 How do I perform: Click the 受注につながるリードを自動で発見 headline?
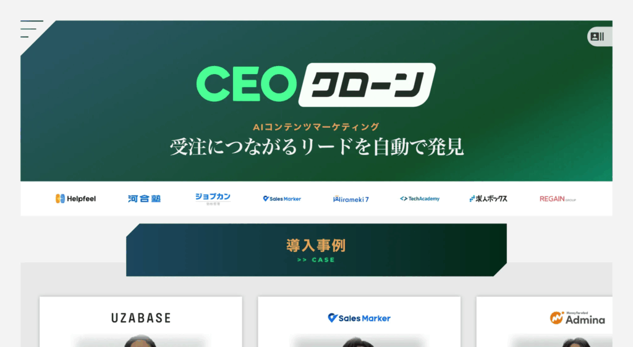(x=316, y=147)
